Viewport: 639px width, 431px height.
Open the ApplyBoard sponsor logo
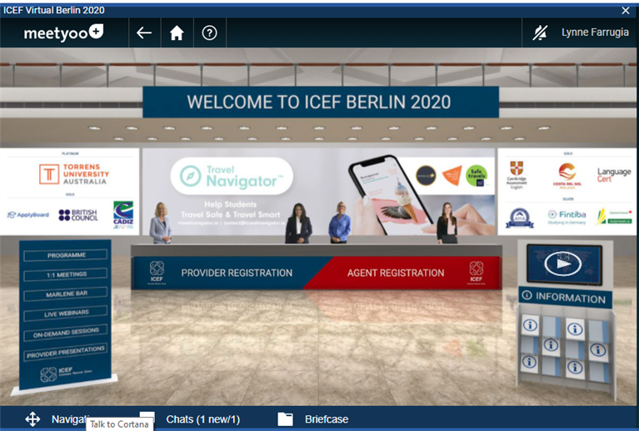click(28, 215)
